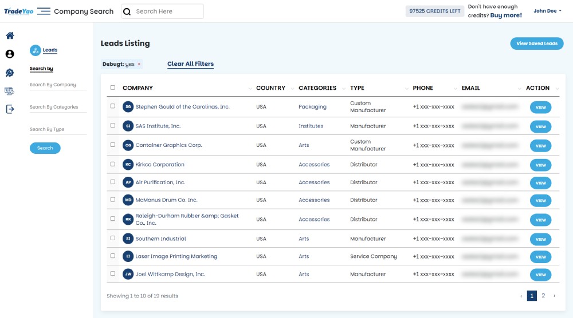Go to Home via sidebar house icon
573x318 pixels.
click(10, 35)
